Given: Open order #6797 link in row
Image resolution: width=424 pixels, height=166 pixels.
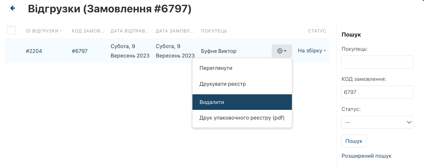Looking at the screenshot, I should pos(80,51).
